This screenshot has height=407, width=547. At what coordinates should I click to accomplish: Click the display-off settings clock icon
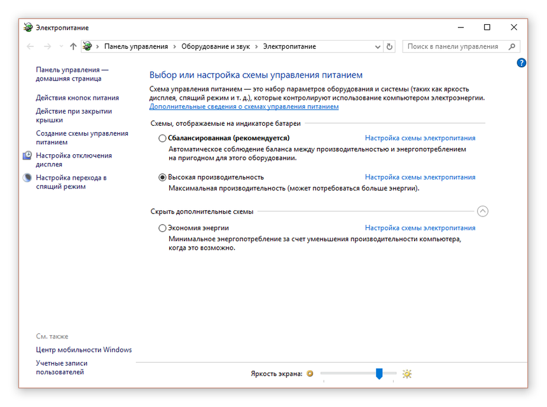(x=27, y=156)
